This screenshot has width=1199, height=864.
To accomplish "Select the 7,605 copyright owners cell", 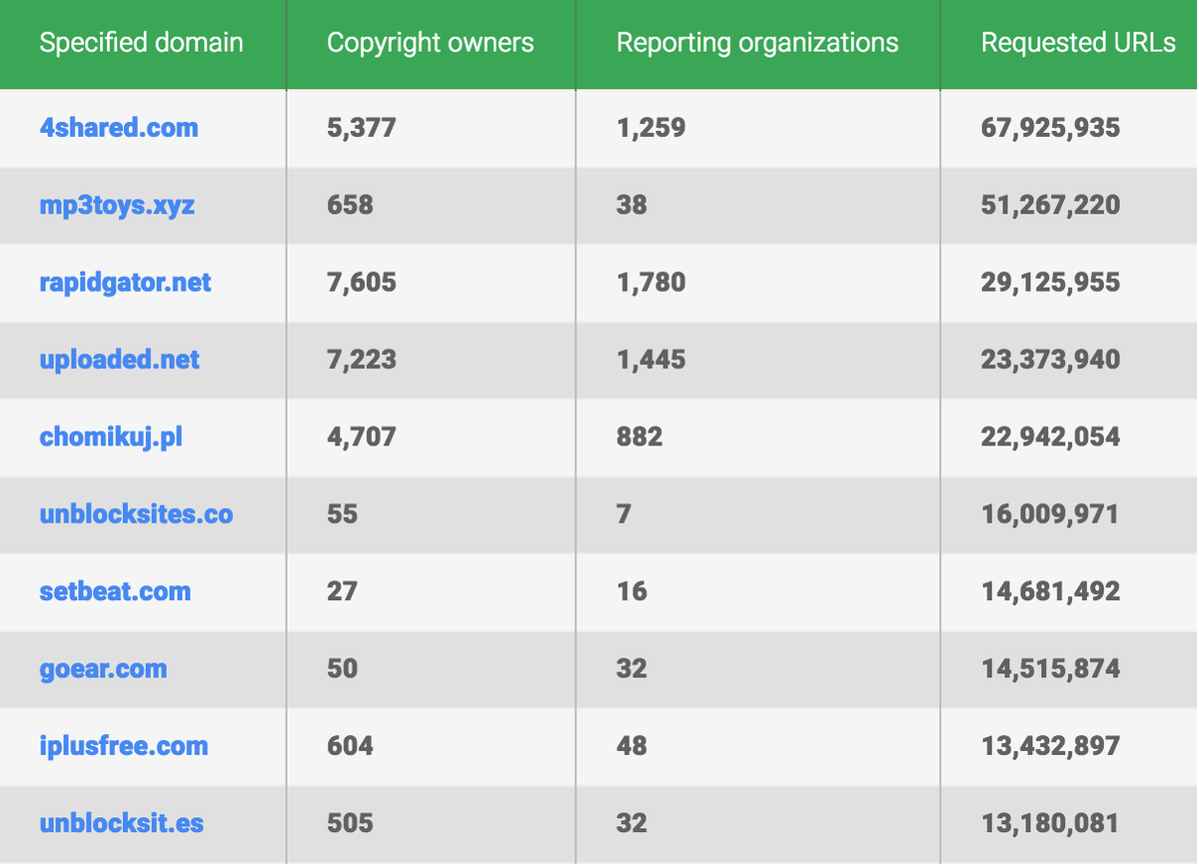I will (x=362, y=283).
